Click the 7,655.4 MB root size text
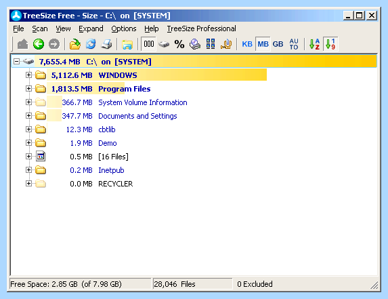 coord(60,62)
